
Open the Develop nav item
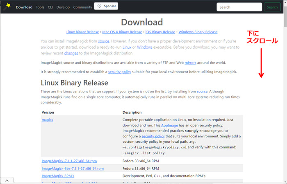pos(63,7)
